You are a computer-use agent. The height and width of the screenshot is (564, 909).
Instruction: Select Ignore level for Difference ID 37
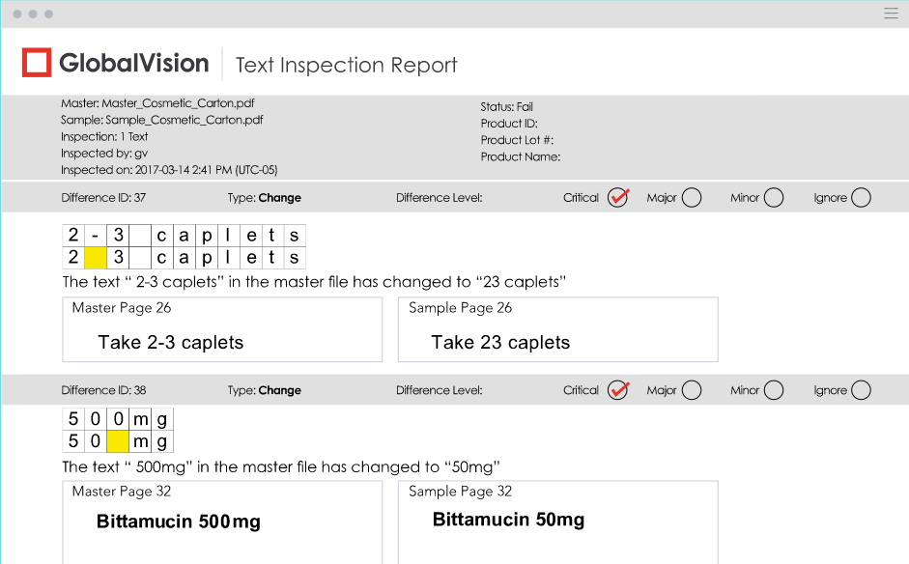(861, 198)
